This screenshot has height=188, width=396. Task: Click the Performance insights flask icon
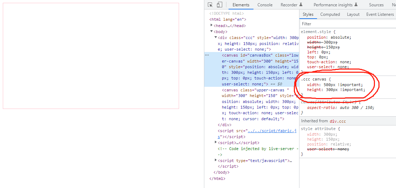click(356, 5)
